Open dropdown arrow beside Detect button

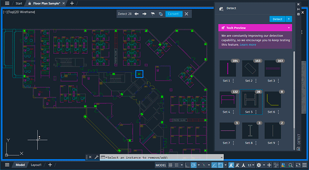(289, 19)
